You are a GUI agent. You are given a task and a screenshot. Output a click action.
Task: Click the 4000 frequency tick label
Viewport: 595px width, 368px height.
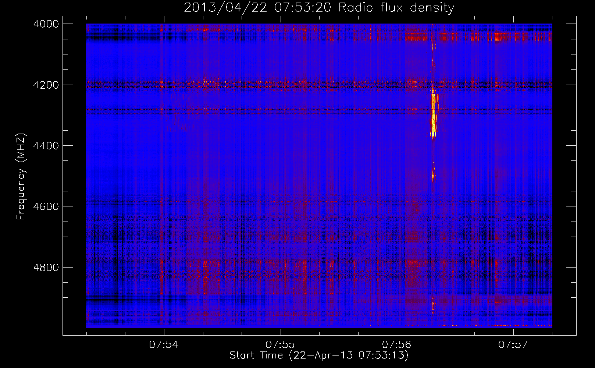(x=46, y=24)
